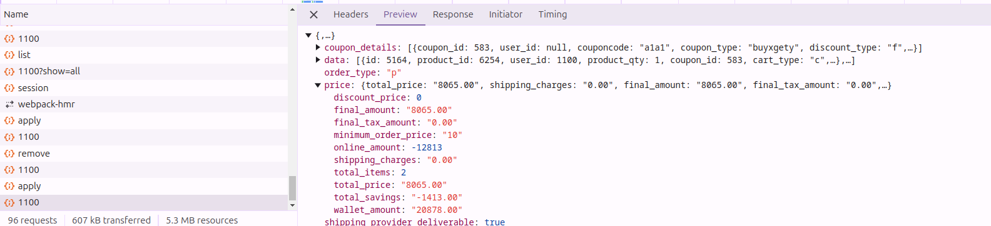Image resolution: width=991 pixels, height=226 pixels.
Task: Close the request details panel
Action: (314, 14)
